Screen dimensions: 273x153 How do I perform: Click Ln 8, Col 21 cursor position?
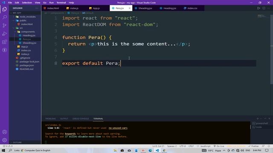point(158,146)
